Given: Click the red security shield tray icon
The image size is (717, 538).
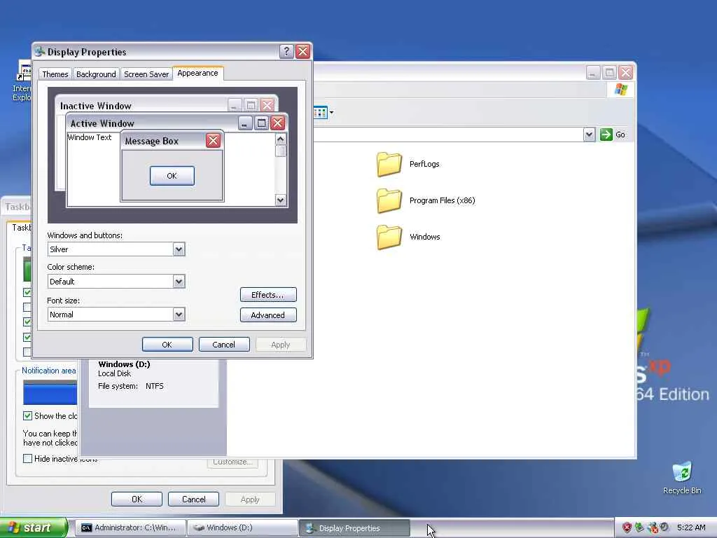Looking at the screenshot, I should [x=627, y=527].
